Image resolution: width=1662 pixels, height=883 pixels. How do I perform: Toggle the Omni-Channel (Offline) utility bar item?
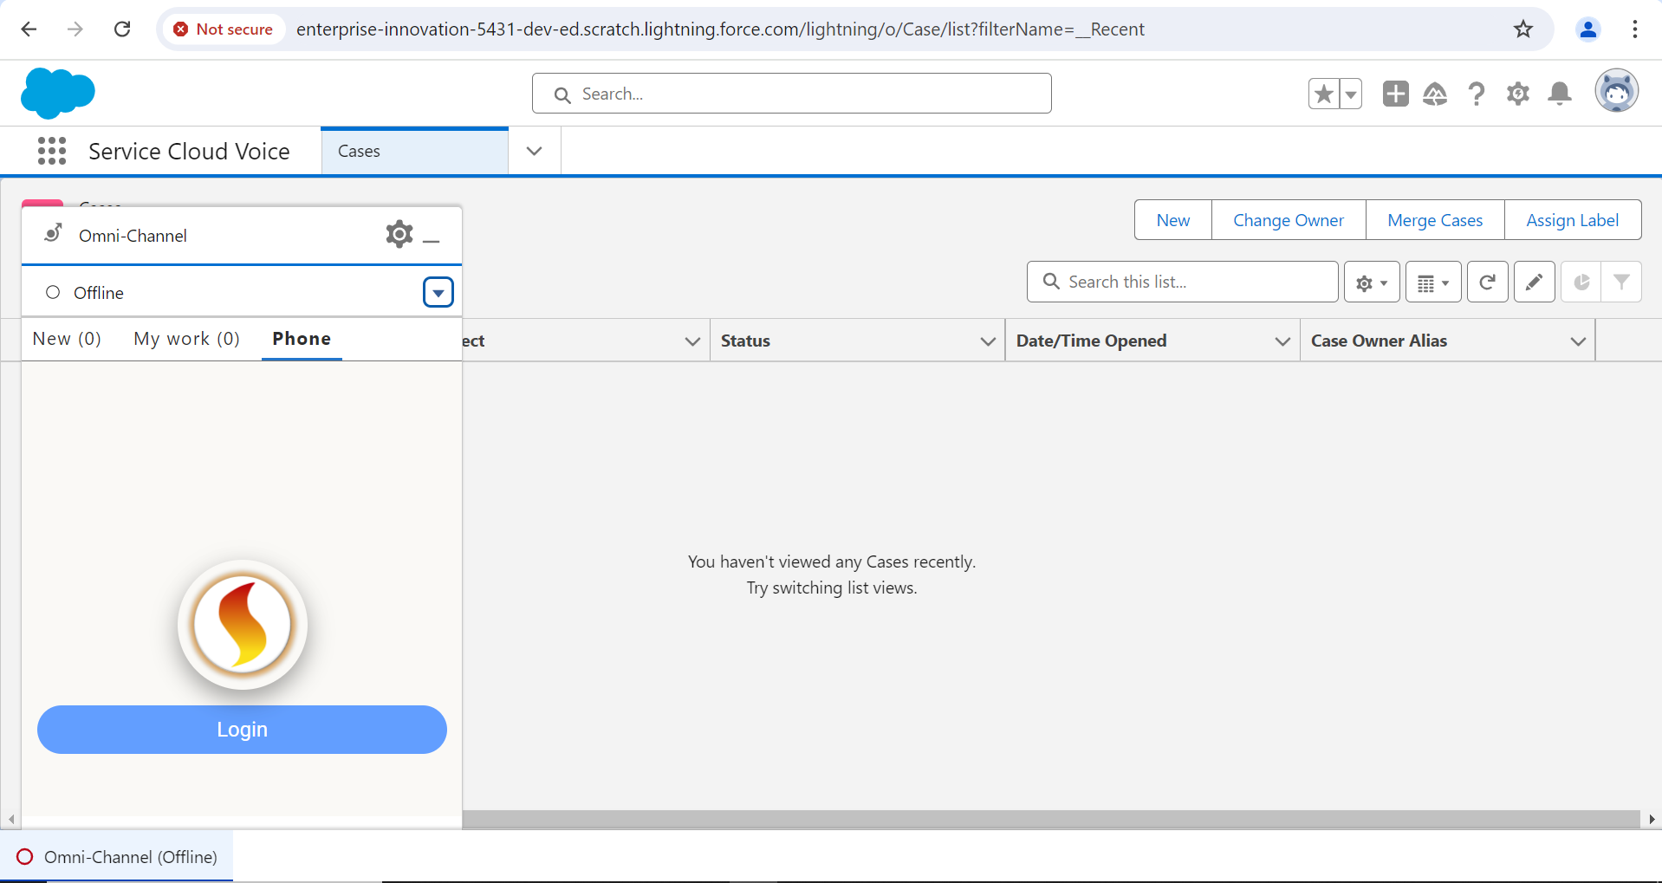(117, 857)
